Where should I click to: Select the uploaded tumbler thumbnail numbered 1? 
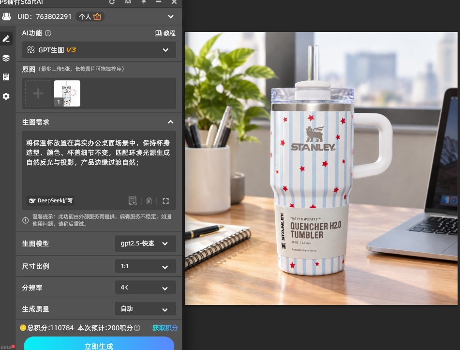pos(67,93)
